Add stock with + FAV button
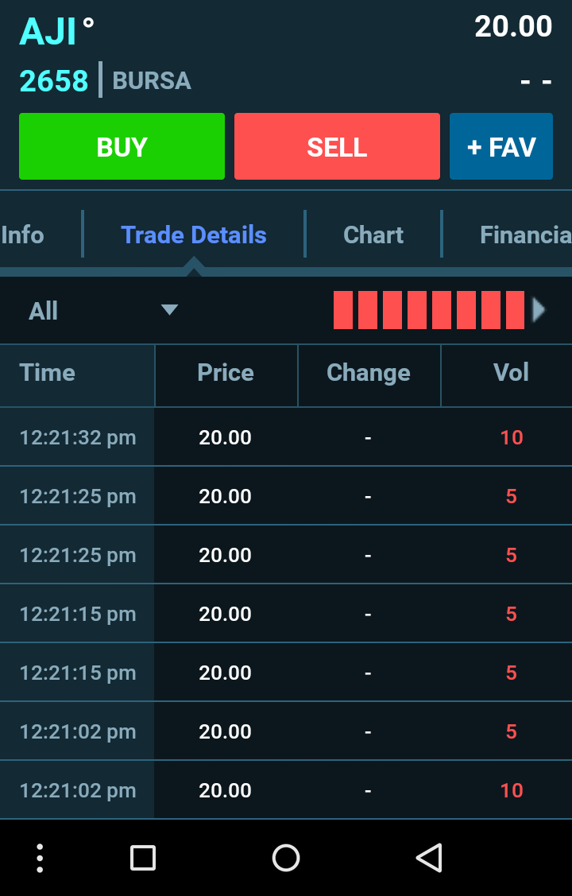Viewport: 572px width, 896px height. (501, 146)
